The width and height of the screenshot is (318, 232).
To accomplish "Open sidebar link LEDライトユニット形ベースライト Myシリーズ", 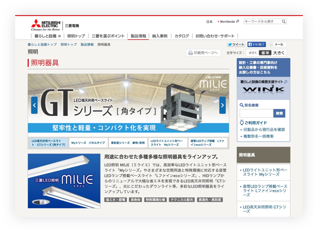I will [265, 172].
